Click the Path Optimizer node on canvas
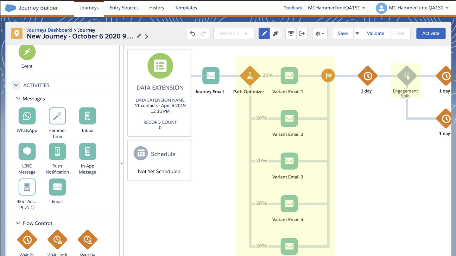 pyautogui.click(x=250, y=76)
